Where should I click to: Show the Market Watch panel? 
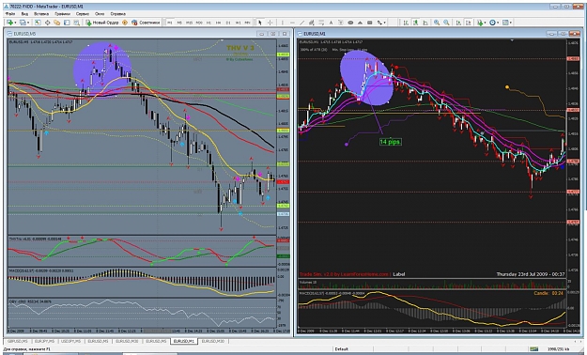(37, 23)
